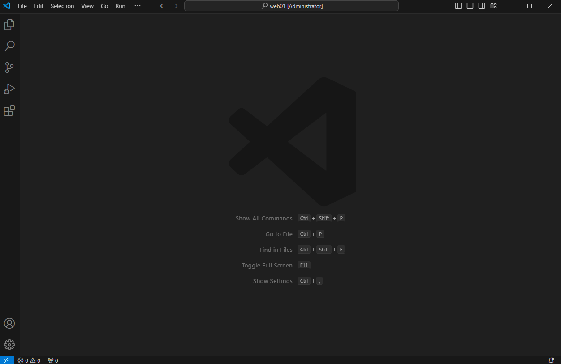The width and height of the screenshot is (561, 364).
Task: Open the Run menu
Action: [120, 6]
